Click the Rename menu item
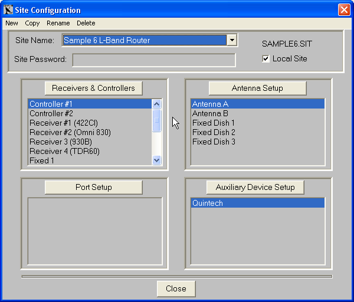Image resolution: width=354 pixels, height=302 pixels. (x=58, y=23)
